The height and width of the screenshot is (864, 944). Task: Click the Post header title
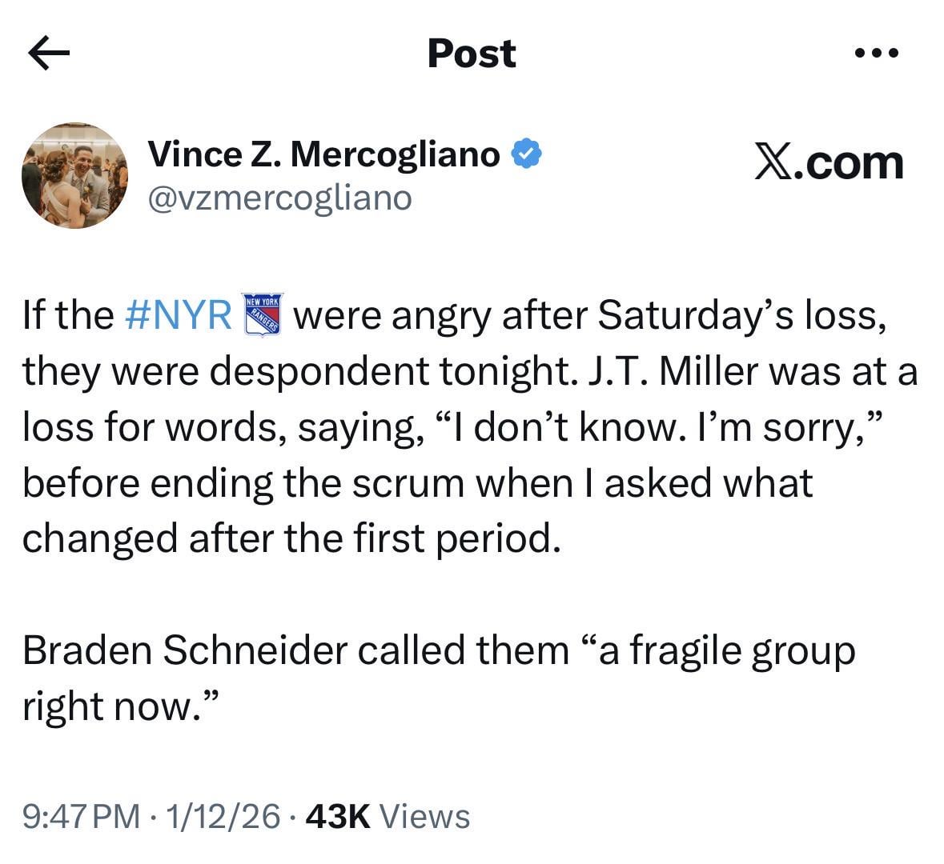point(472,54)
